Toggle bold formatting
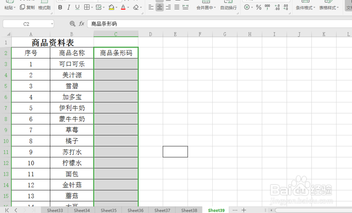Viewport: 352px width, 213px height. click(x=61, y=7)
